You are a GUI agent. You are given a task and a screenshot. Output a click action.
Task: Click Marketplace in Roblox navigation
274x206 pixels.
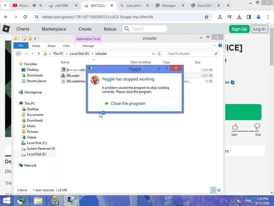pyautogui.click(x=54, y=29)
